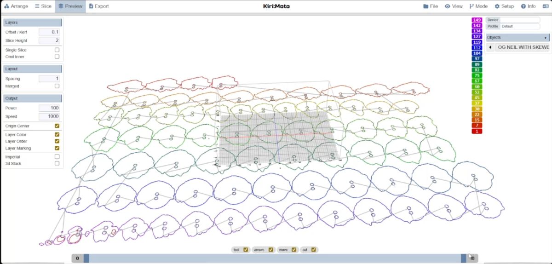The width and height of the screenshot is (552, 264).
Task: Click the Kiri:Moto logo title
Action: (x=276, y=6)
